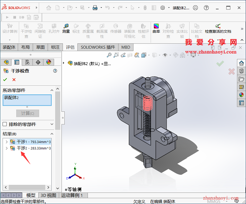Expand the SOLIDWORKS menu arrow
Image resolution: width=246 pixels, height=204 pixels.
point(37,8)
